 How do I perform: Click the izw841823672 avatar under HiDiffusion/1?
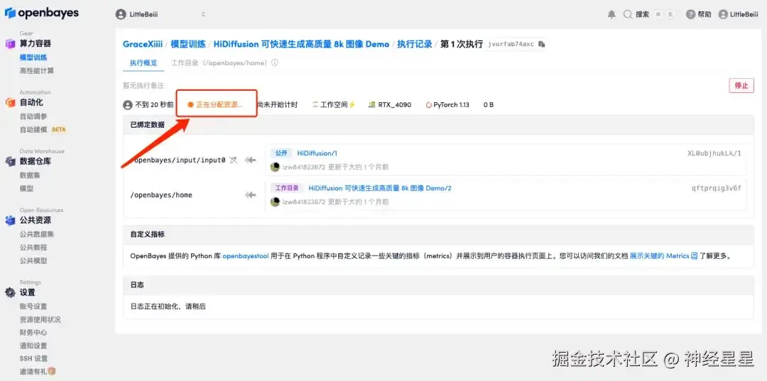pos(275,167)
